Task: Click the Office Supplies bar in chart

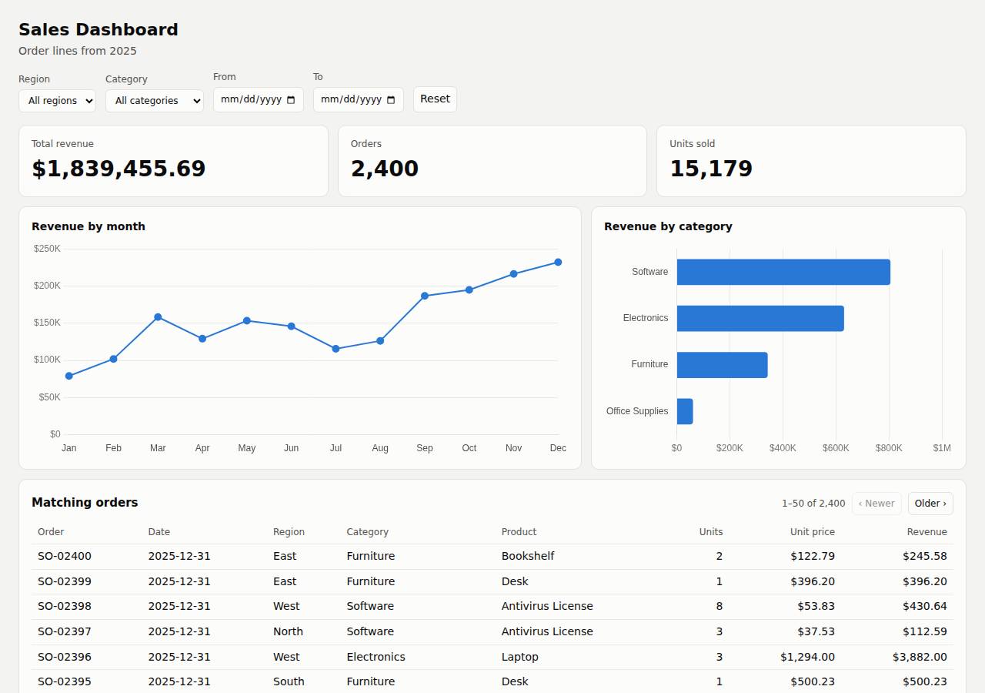Action: tap(685, 411)
